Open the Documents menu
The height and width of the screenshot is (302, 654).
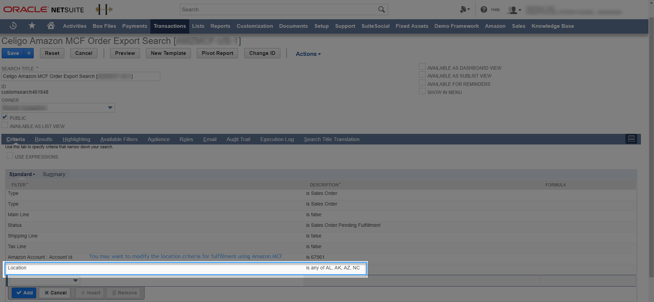click(293, 26)
